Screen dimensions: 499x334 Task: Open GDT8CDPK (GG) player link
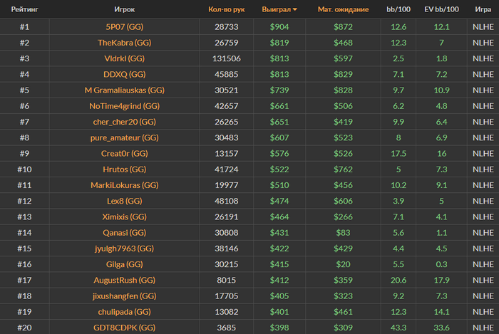pos(125,327)
